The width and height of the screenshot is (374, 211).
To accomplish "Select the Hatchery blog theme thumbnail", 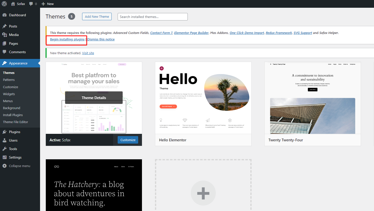I will [94, 185].
